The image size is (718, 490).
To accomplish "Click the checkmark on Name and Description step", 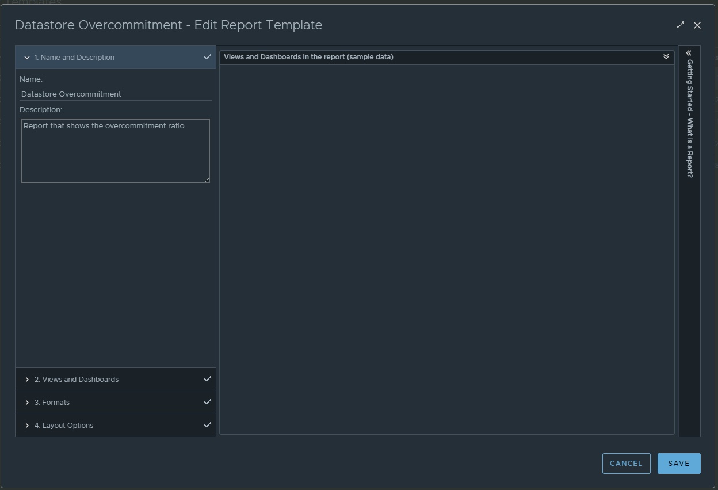I will pyautogui.click(x=207, y=57).
